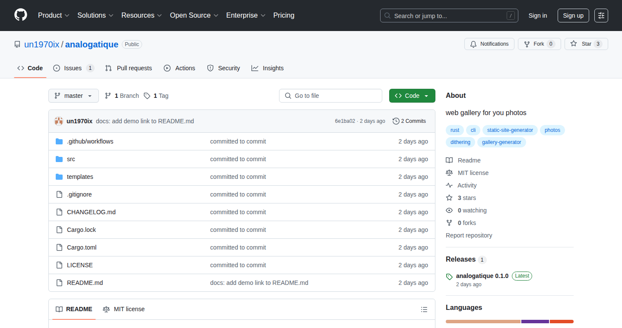This screenshot has height=328, width=622.
Task: Click the rust topic tag
Action: (455, 130)
